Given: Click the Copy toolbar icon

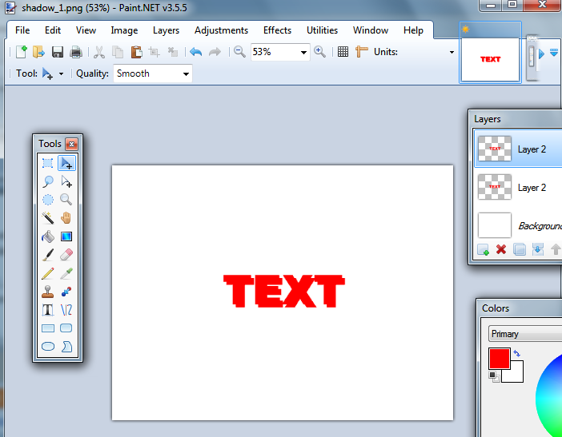Looking at the screenshot, I should (x=118, y=52).
